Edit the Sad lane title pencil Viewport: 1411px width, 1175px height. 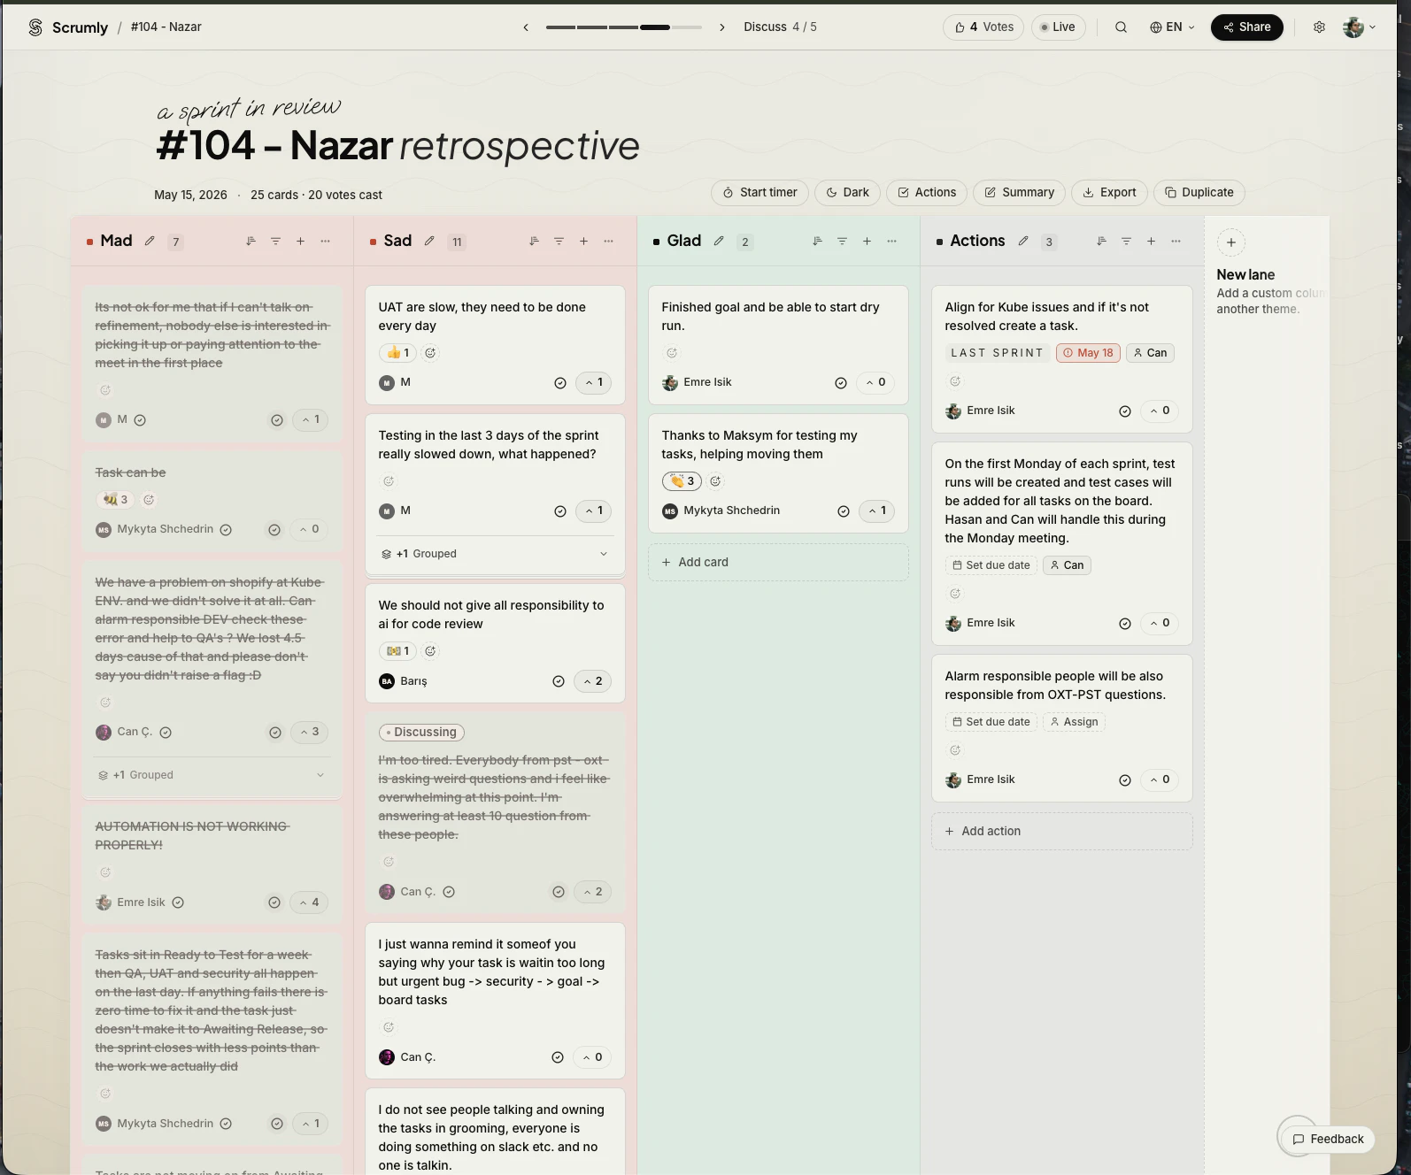coord(429,241)
